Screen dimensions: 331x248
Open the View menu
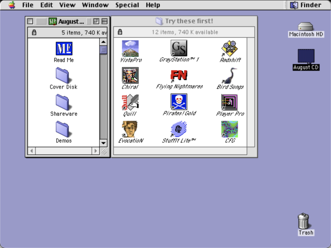(67, 5)
